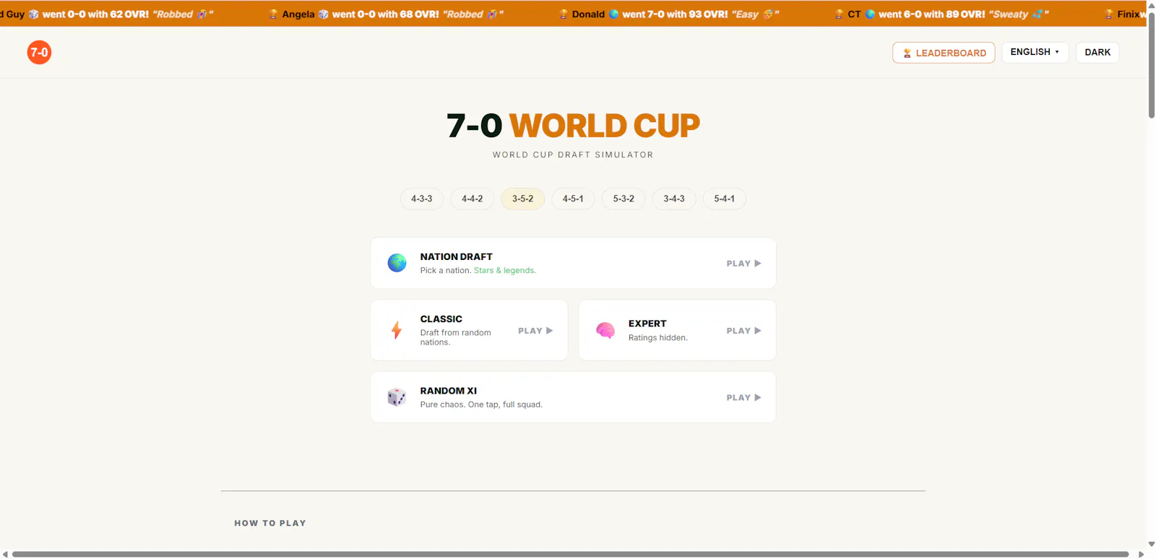Start the Nation Draft mode
Screen dimensions: 1156x559
pyautogui.click(x=573, y=263)
